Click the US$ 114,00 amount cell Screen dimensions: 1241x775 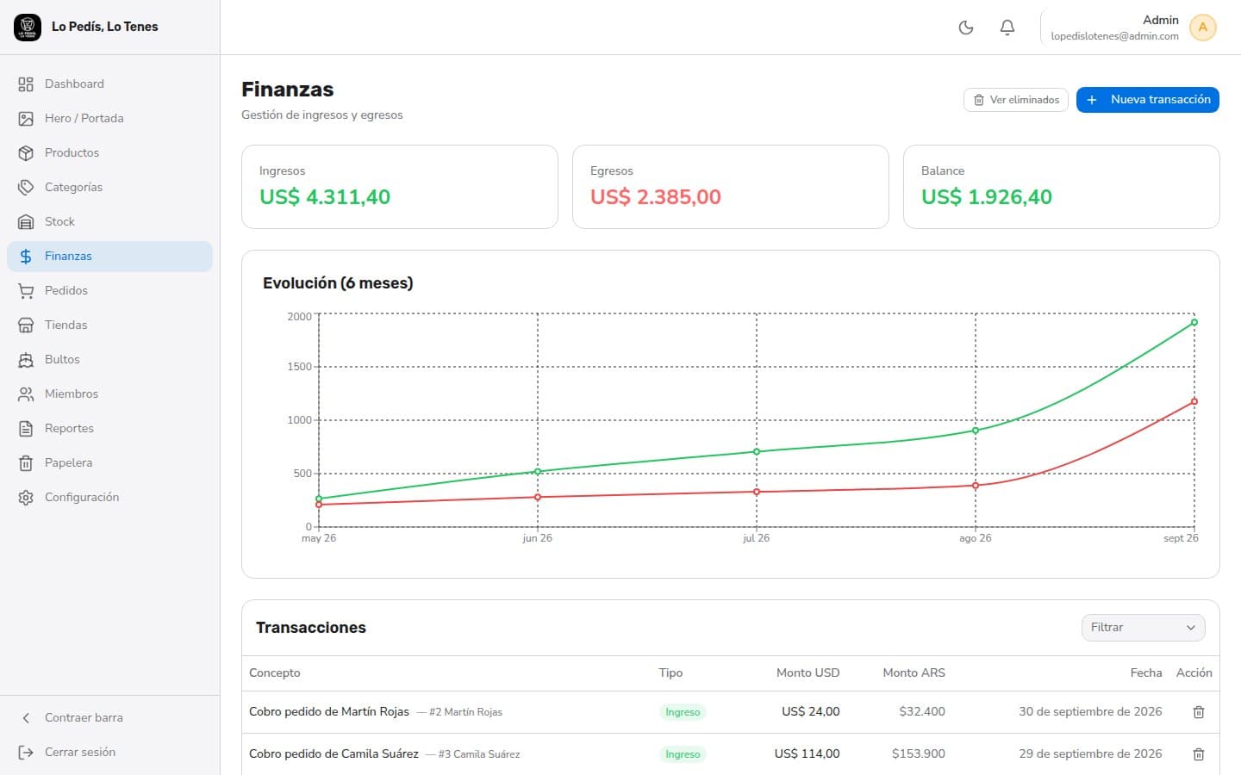tap(807, 753)
